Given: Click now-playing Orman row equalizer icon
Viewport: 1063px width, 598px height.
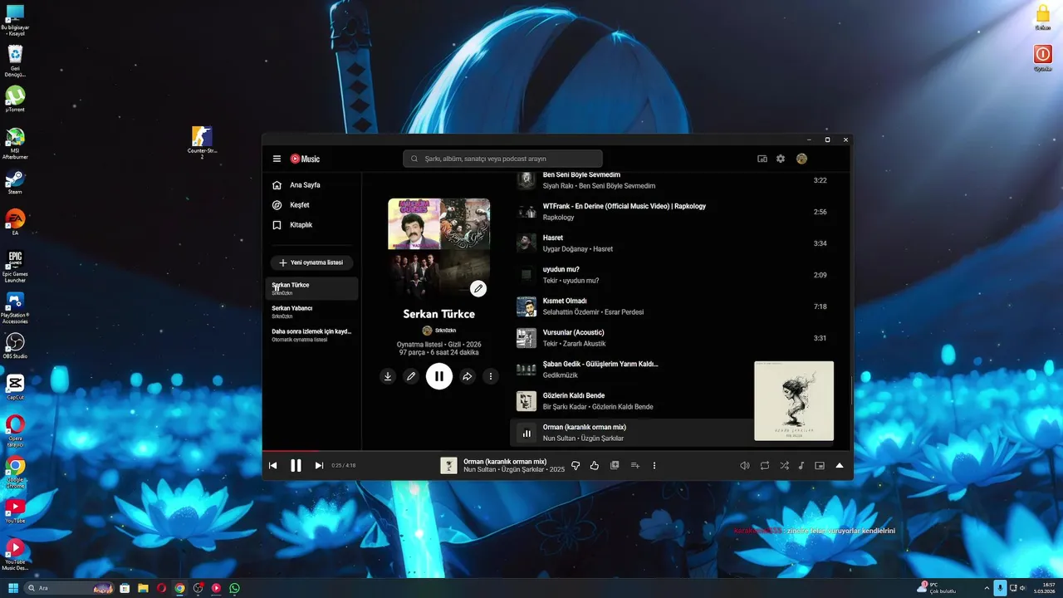Looking at the screenshot, I should click(527, 433).
